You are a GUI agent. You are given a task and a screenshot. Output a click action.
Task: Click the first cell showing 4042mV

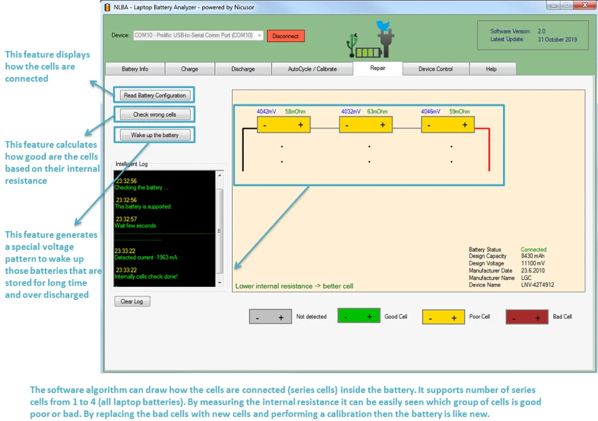(283, 125)
